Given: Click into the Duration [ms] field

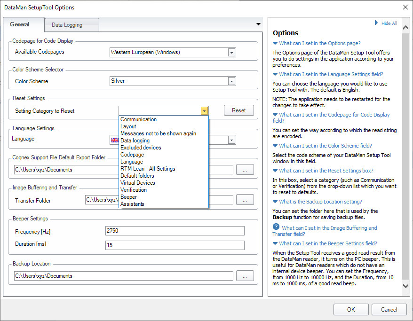Looking at the screenshot, I should (175, 245).
